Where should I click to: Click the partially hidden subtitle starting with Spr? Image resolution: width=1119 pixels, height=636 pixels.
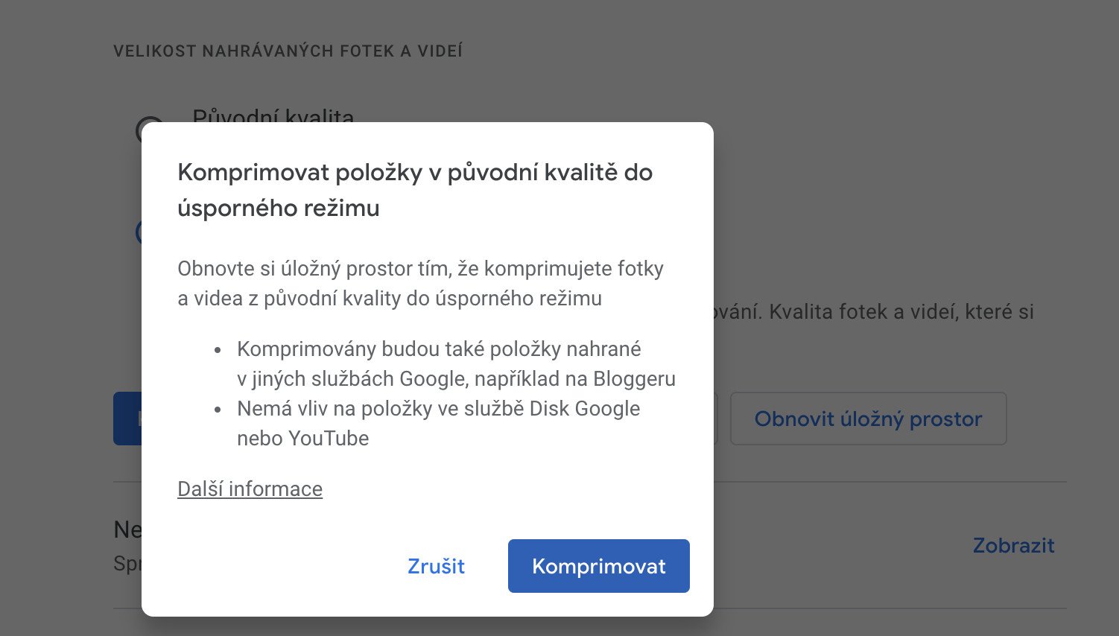click(x=127, y=564)
